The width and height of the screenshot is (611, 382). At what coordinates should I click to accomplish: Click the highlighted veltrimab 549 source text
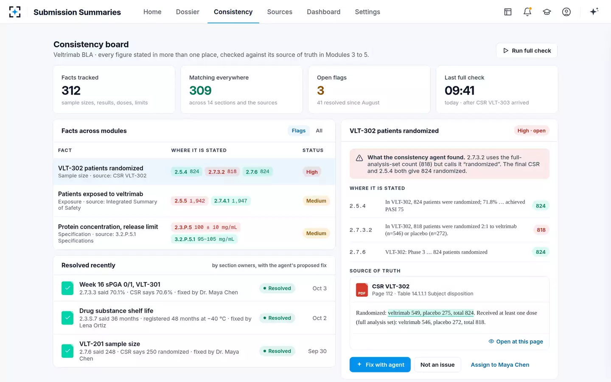431,313
